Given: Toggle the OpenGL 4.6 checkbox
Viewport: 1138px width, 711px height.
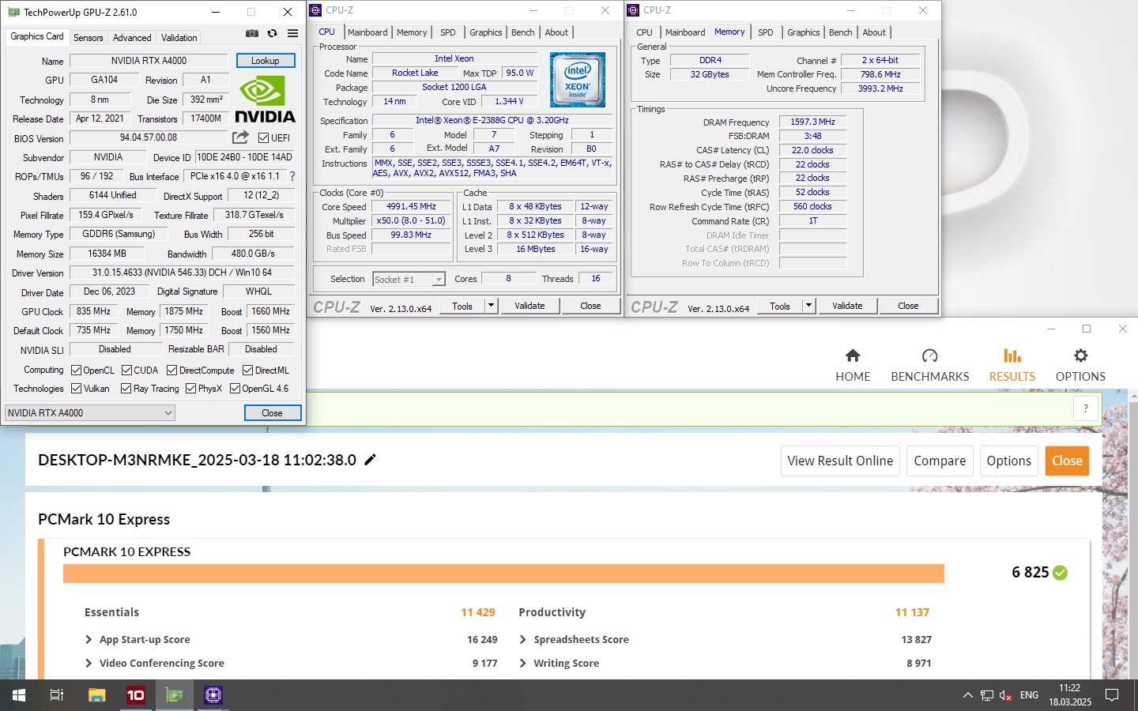Looking at the screenshot, I should (235, 388).
